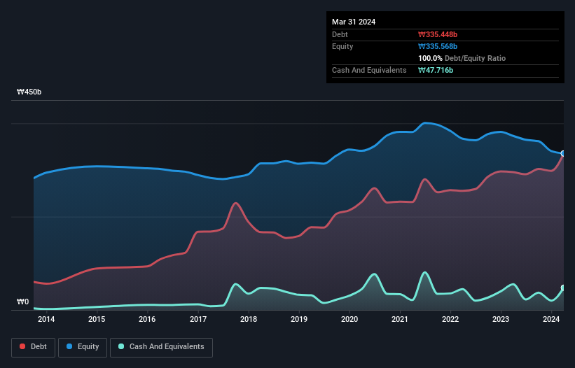Screen dimensions: 575x368
Task: Click the 2021 x-axis label
Action: pyautogui.click(x=400, y=319)
